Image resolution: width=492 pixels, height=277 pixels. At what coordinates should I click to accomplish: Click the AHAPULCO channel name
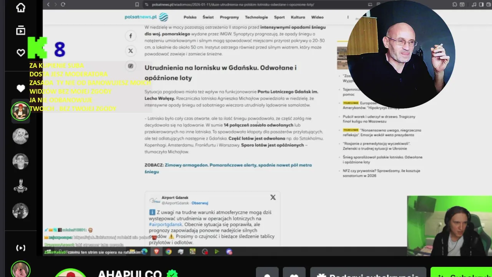(x=130, y=274)
